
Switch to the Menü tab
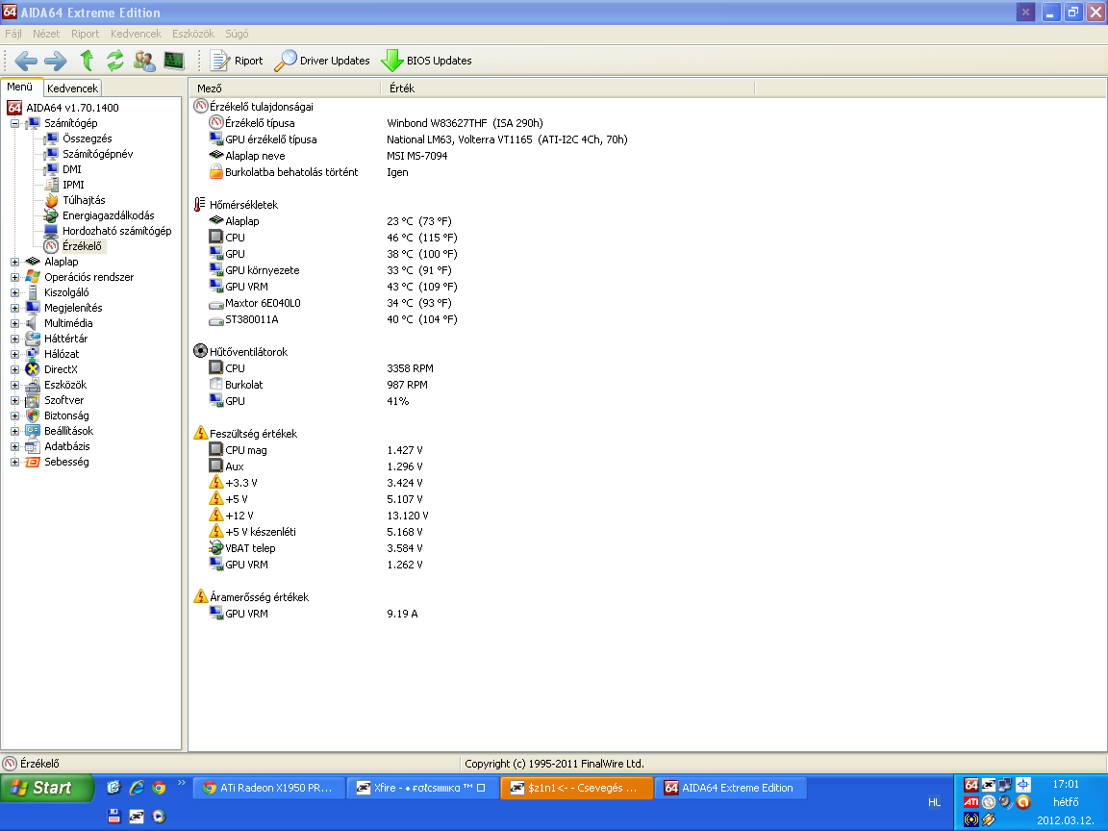pos(20,87)
